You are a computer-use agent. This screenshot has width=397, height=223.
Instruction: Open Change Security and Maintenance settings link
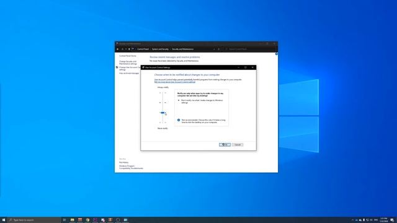click(x=128, y=63)
